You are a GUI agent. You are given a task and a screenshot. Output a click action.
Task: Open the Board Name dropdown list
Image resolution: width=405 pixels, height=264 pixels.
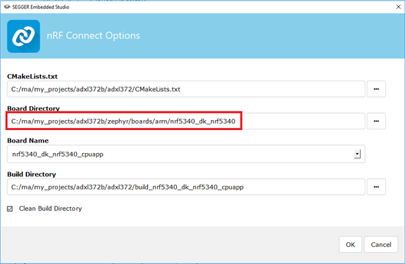pyautogui.click(x=357, y=154)
